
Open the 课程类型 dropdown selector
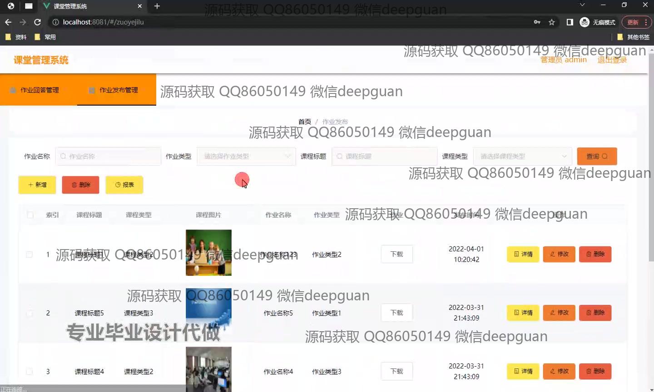coord(522,157)
